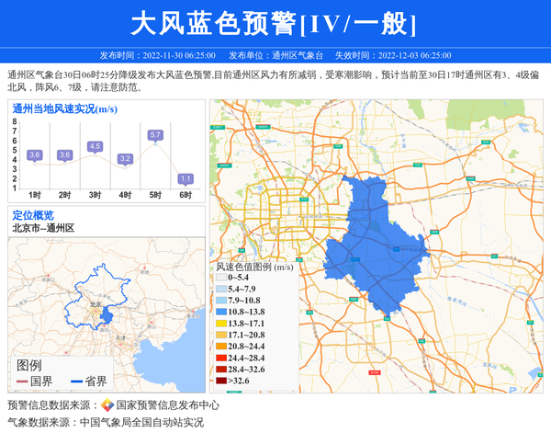This screenshot has height=433, width=551.
Task: Click the 国家预警信息发布中心 source name
Action: (x=168, y=405)
